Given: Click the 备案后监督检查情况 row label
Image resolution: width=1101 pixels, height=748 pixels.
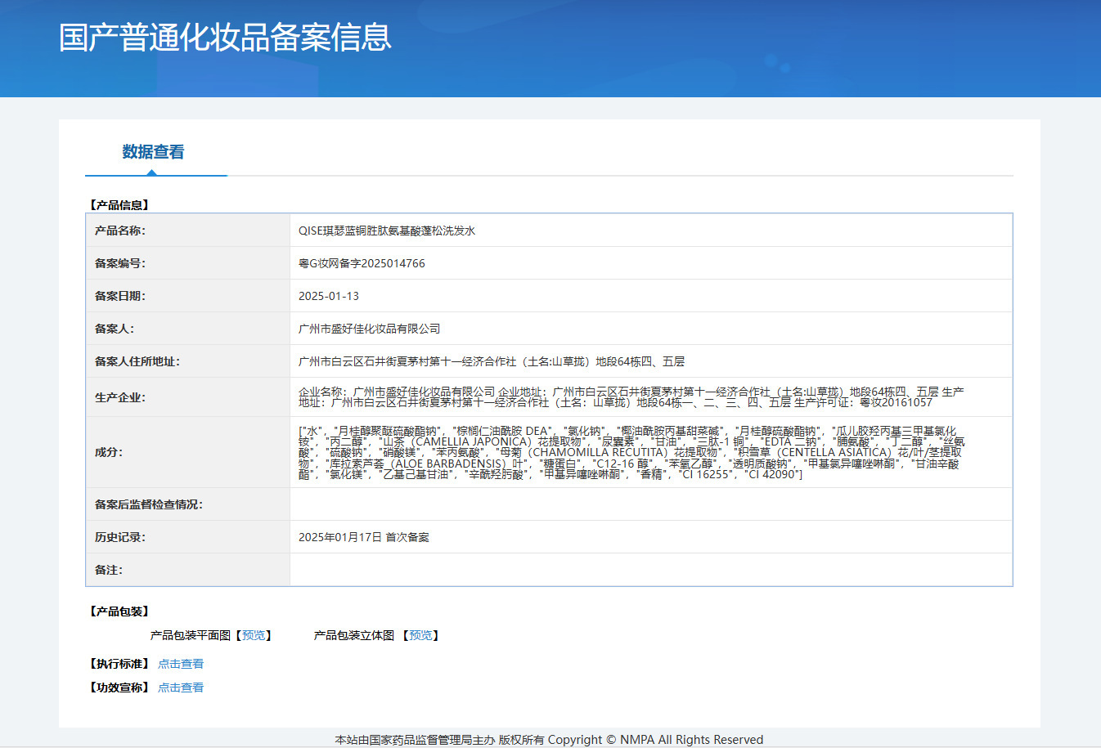Looking at the screenshot, I should pos(149,504).
